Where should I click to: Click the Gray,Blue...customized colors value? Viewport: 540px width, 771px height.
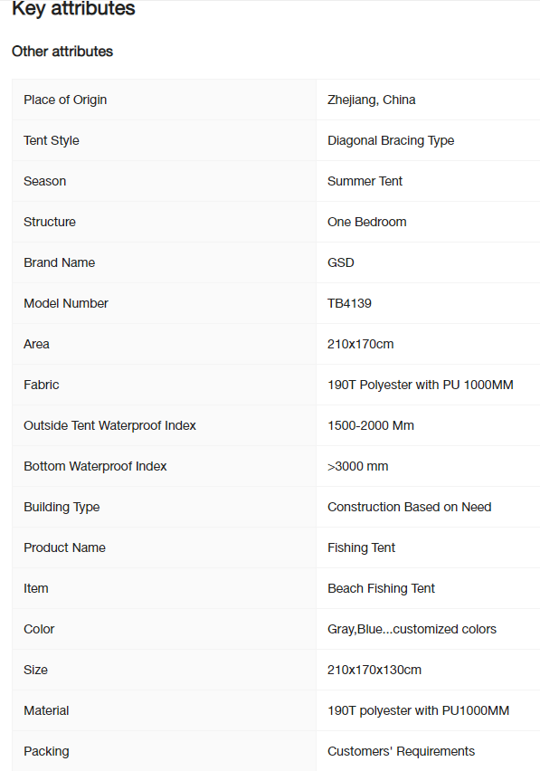pos(412,630)
